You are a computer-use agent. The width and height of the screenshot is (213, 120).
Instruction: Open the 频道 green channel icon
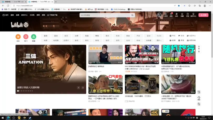(34, 37)
